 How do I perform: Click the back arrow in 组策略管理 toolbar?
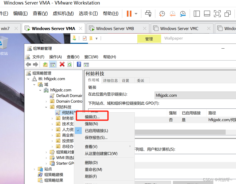click(x=28, y=64)
